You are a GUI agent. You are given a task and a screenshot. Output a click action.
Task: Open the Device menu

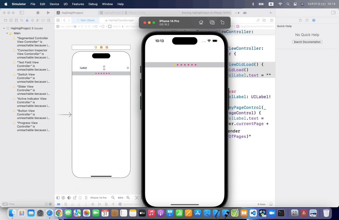[x=54, y=4]
